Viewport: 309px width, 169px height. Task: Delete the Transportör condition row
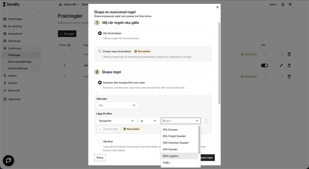[206, 121]
